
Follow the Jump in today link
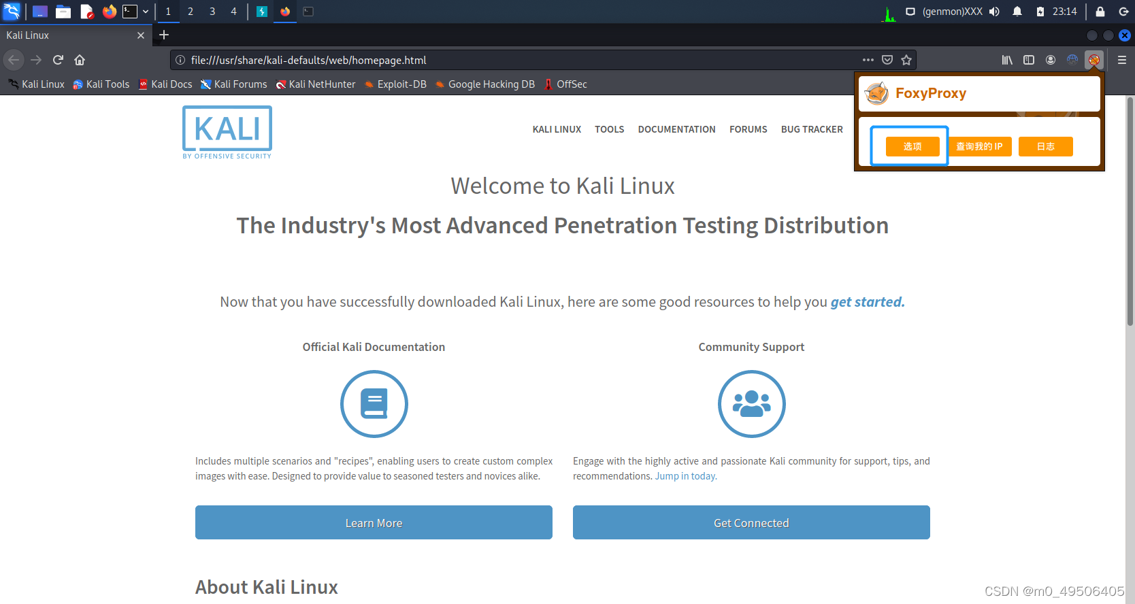(686, 476)
